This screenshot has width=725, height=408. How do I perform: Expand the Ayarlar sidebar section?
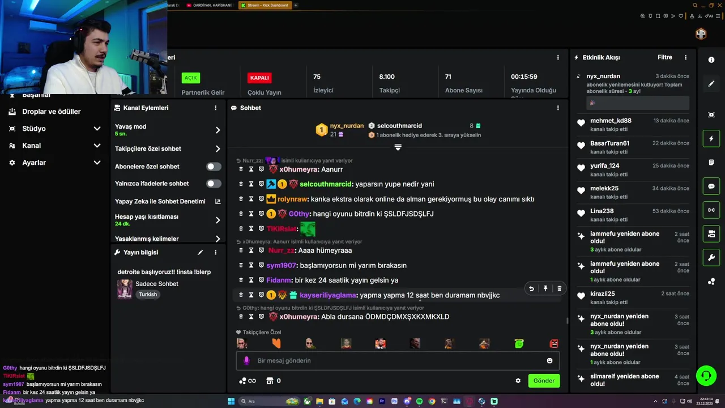(x=97, y=163)
